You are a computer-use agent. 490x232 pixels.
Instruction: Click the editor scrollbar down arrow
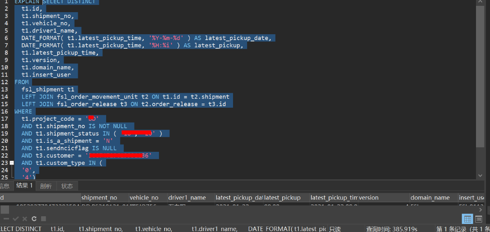point(480,176)
